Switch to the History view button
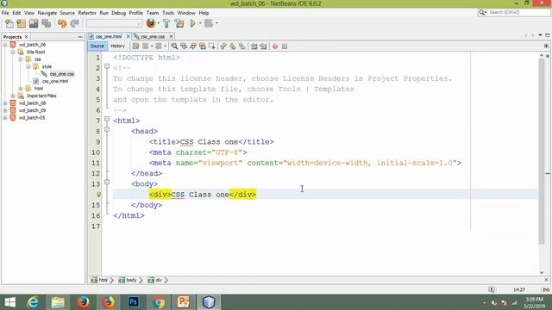This screenshot has height=310, width=552. coord(117,46)
